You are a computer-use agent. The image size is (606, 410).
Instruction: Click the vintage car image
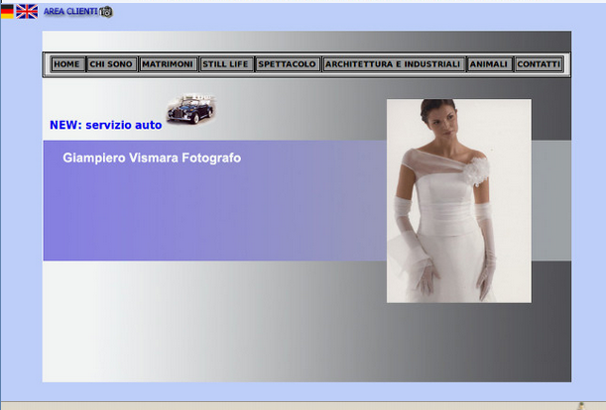[190, 110]
